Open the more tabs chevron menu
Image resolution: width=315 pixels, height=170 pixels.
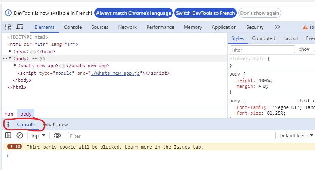[x=277, y=27]
